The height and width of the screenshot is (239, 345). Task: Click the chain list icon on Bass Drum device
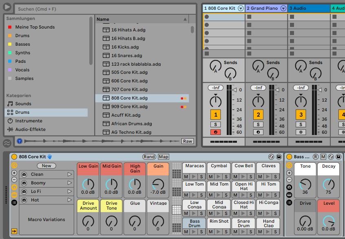[x=288, y=202]
